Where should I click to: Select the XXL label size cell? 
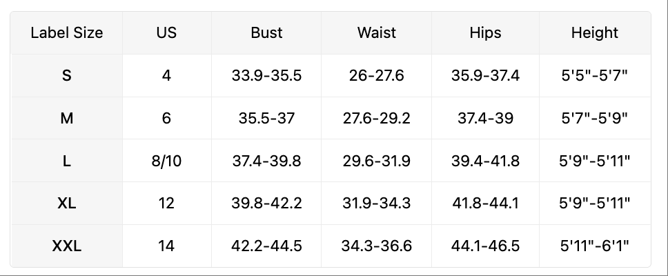(67, 246)
